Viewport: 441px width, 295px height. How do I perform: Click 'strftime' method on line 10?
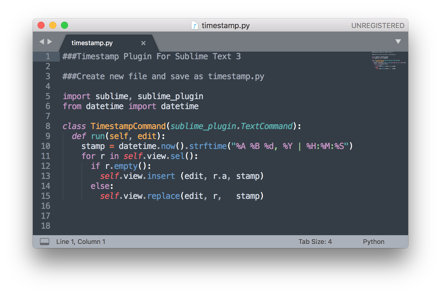tap(208, 146)
